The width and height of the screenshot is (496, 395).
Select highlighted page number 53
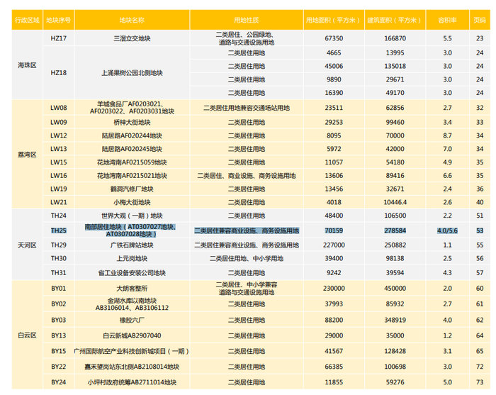(x=480, y=230)
